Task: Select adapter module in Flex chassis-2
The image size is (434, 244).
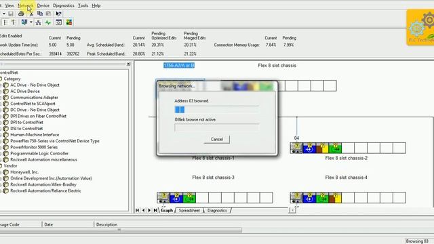Action: [x=296, y=148]
